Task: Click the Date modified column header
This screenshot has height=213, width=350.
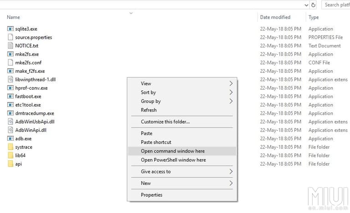Action: tap(275, 17)
